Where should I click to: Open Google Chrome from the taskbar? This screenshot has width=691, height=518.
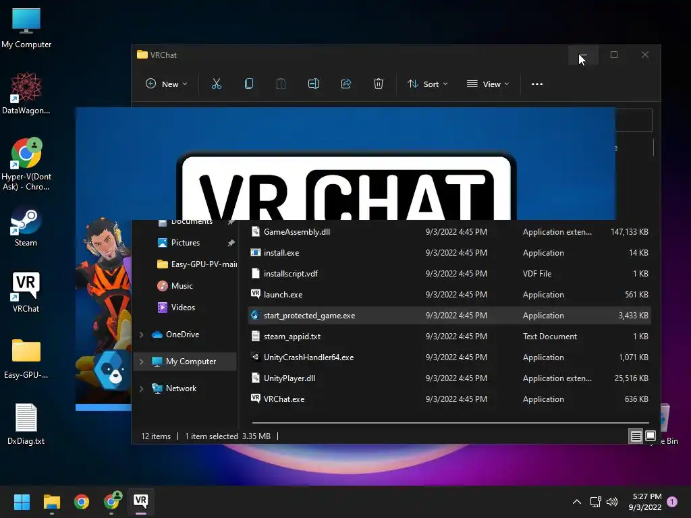point(82,502)
